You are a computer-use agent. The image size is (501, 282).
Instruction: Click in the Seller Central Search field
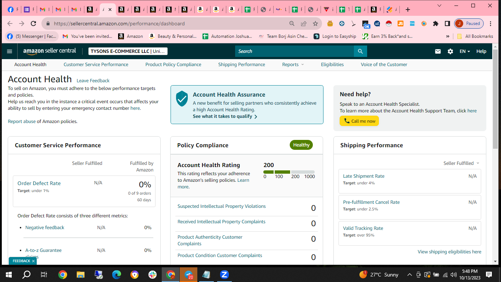tap(295, 51)
